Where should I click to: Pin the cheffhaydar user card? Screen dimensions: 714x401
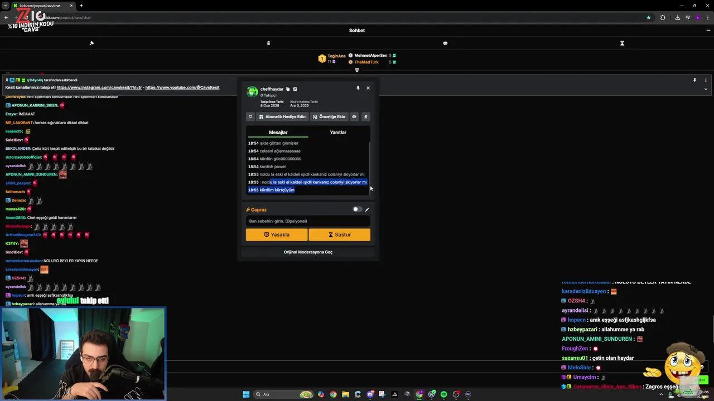pyautogui.click(x=358, y=88)
